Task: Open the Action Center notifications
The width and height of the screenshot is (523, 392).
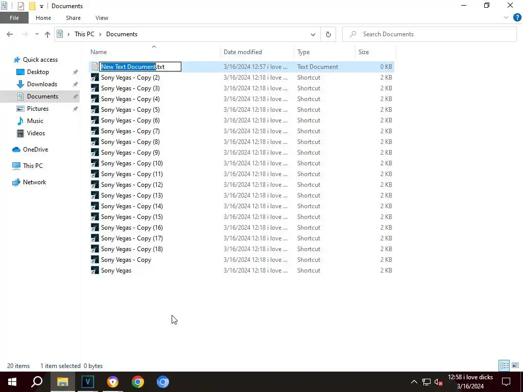Action: tap(506, 382)
